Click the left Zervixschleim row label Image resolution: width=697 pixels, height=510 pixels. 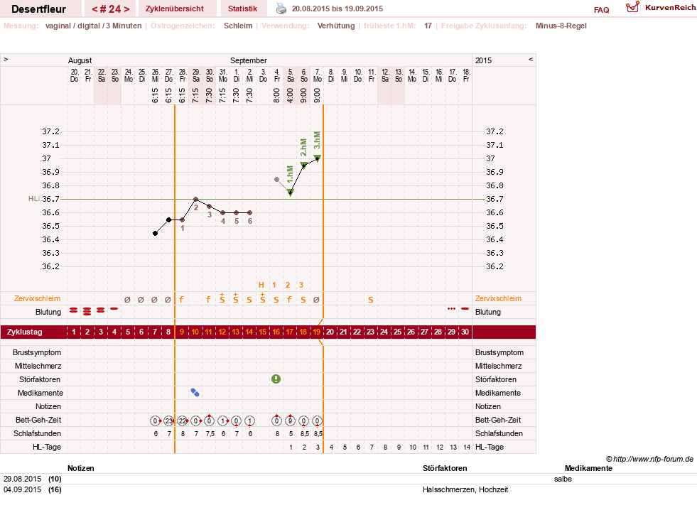coord(38,298)
